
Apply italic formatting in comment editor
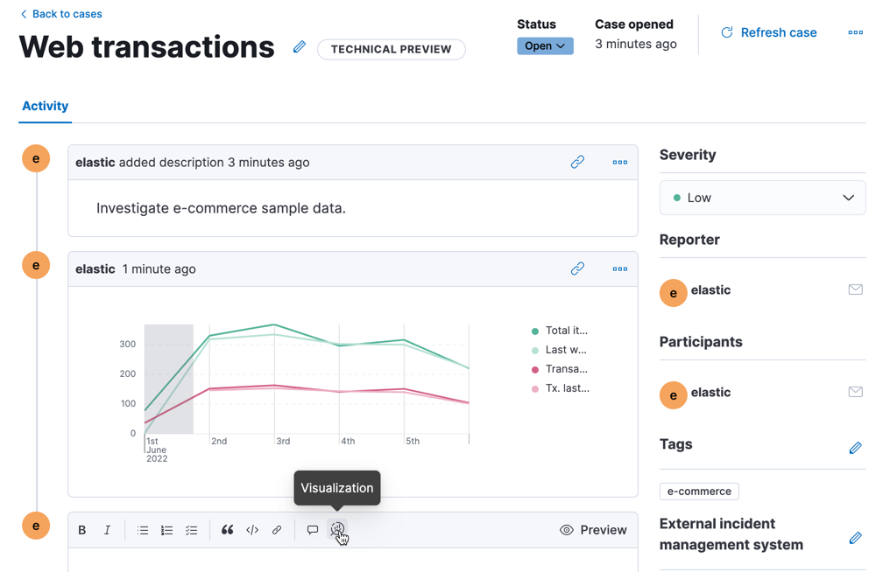coord(107,530)
